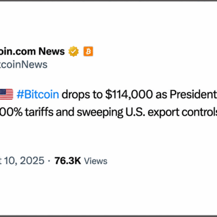The image size is (217, 217).
Task: Click the word 'as' before President
Action: (x=161, y=95)
